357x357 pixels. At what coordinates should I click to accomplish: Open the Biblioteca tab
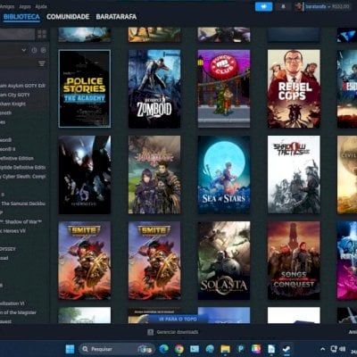21,17
